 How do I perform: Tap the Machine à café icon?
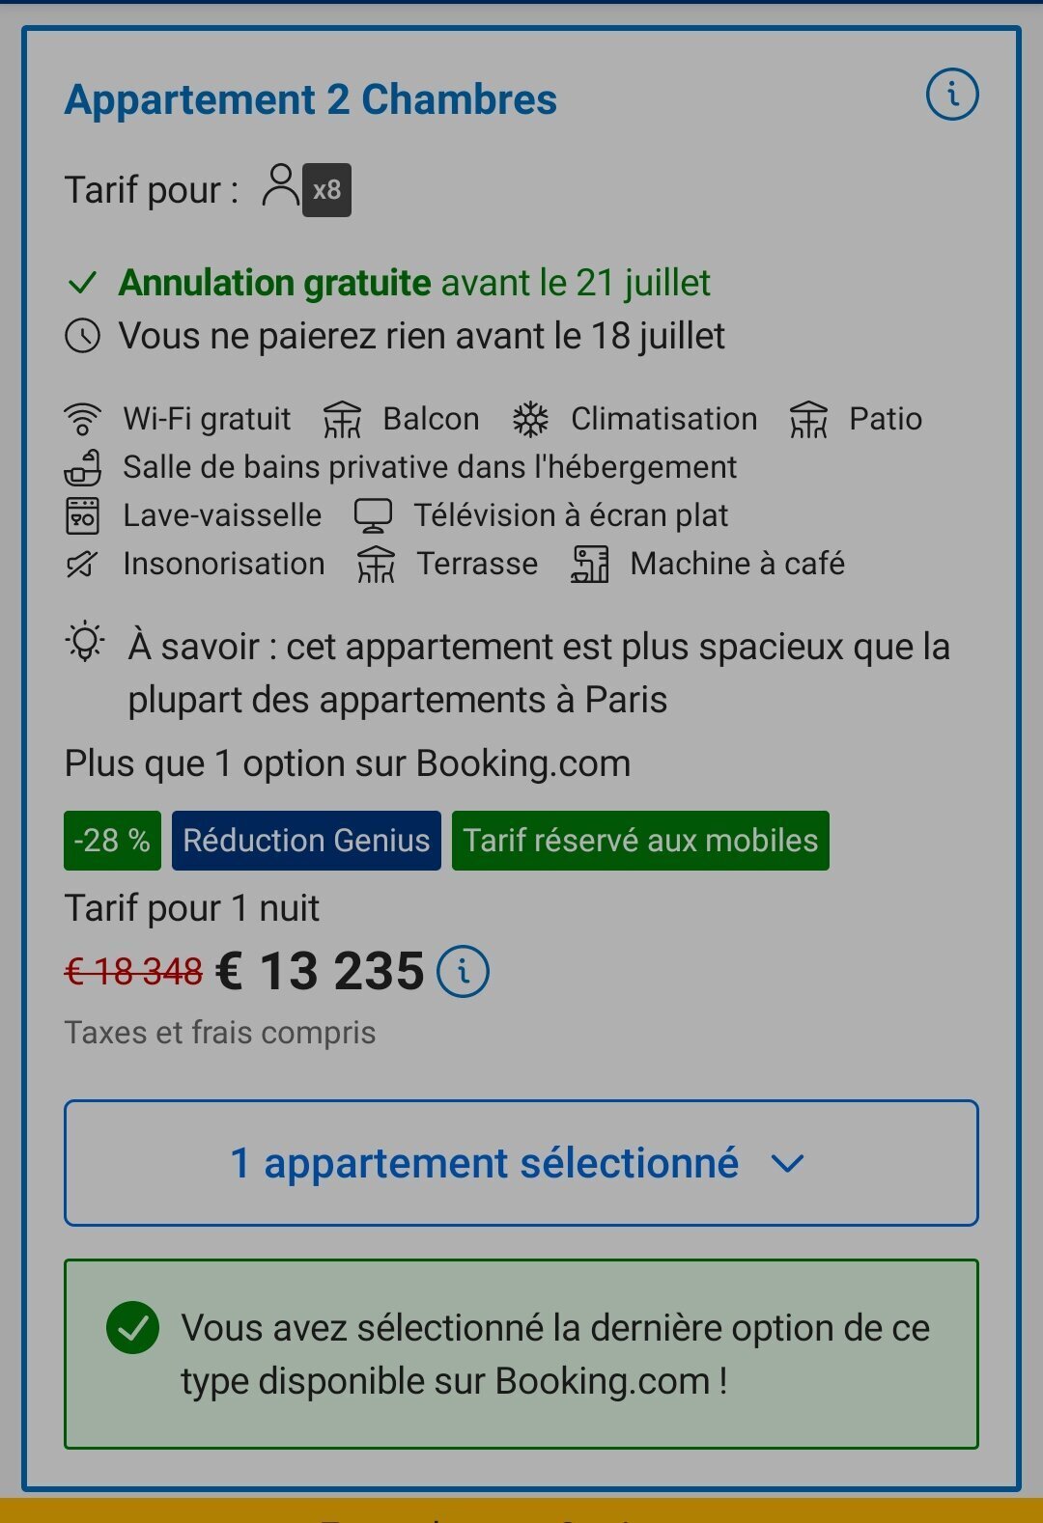[x=590, y=564]
